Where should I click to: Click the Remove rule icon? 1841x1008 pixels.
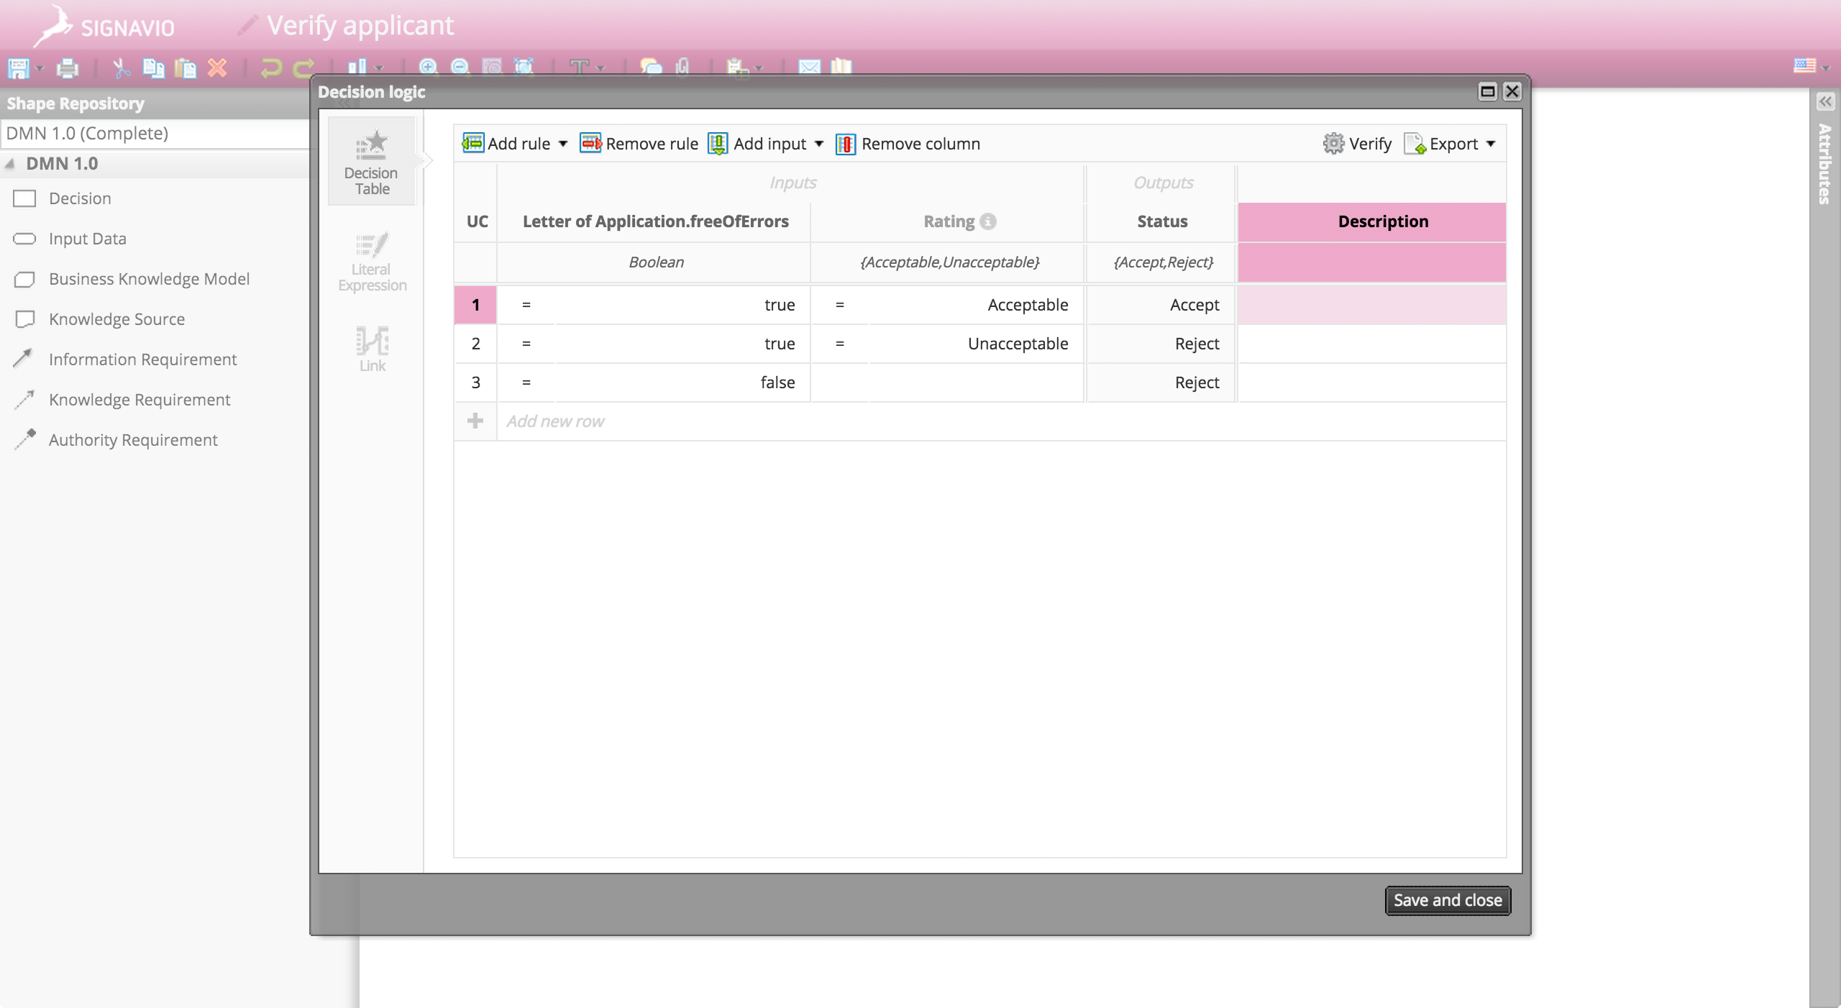click(590, 143)
